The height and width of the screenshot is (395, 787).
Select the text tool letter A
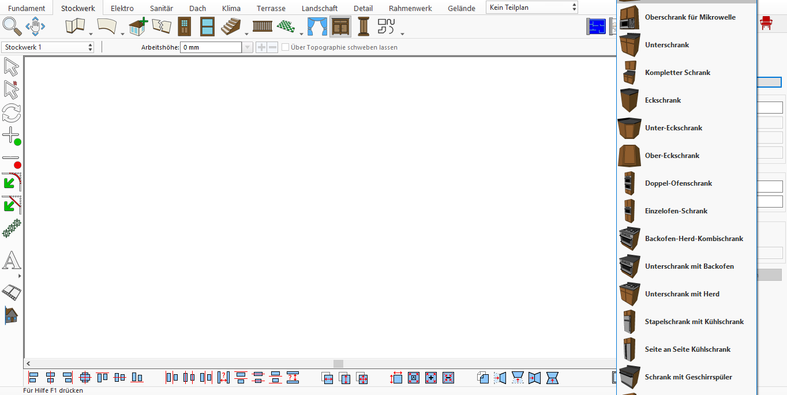click(x=12, y=260)
